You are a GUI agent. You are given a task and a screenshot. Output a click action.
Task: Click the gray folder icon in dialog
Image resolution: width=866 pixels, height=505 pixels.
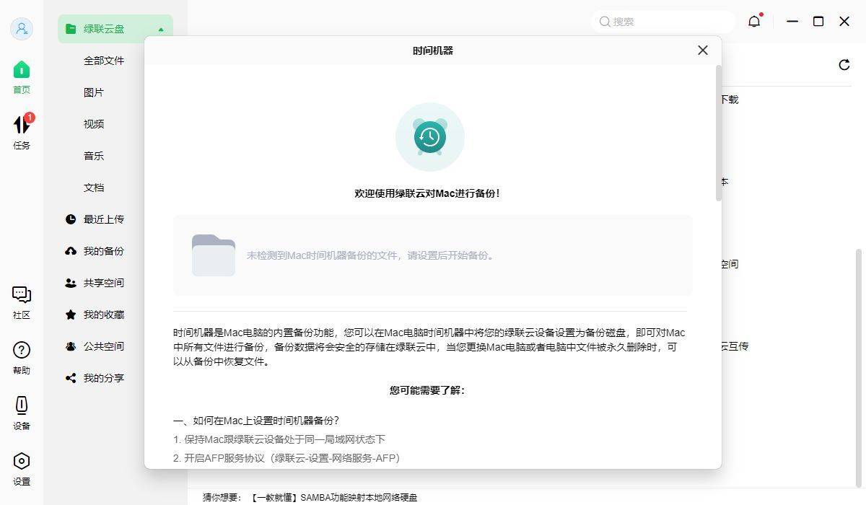(214, 255)
